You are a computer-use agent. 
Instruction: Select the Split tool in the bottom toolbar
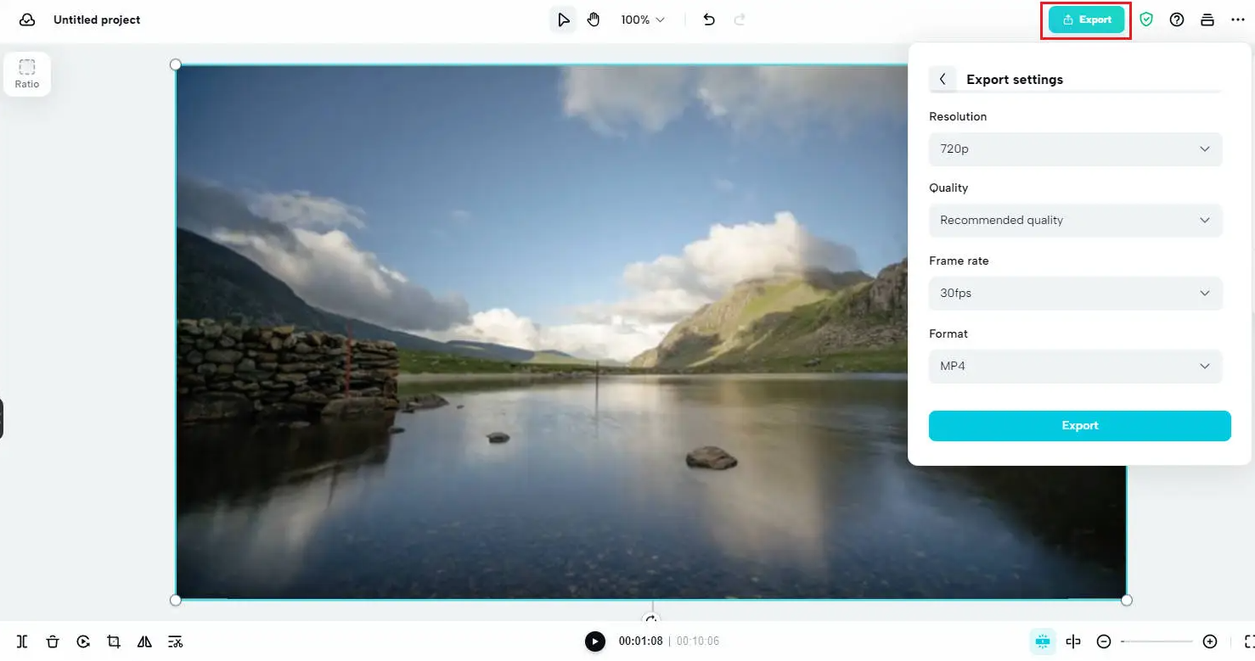(21, 641)
